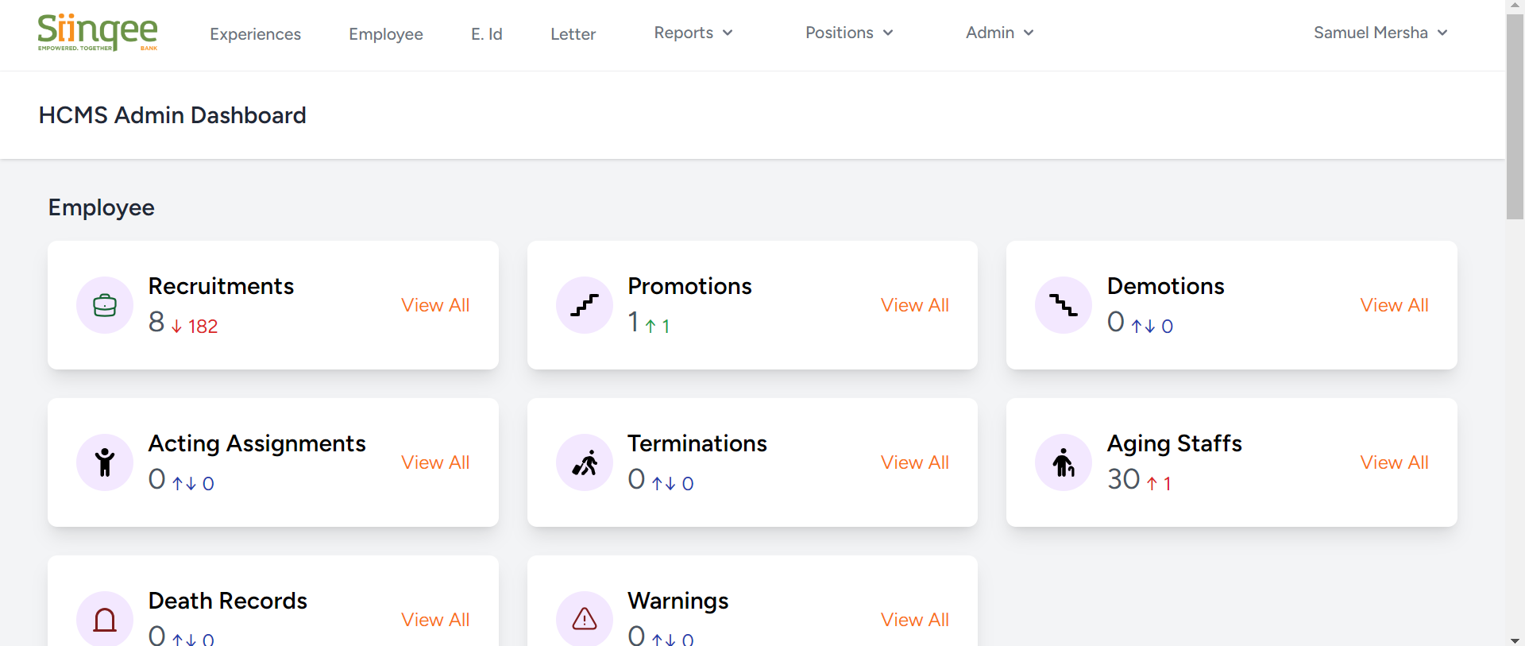
Task: Click the Demotions descending stairs icon
Action: pyautogui.click(x=1064, y=305)
